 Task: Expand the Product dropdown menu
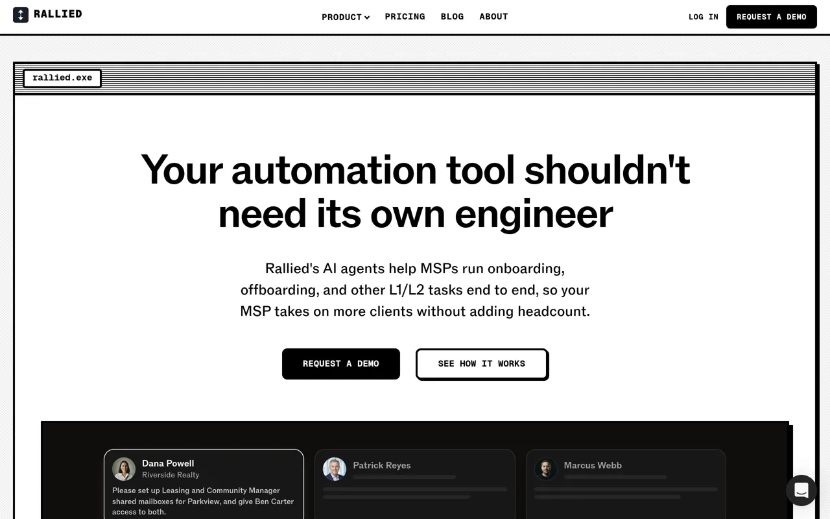click(346, 17)
